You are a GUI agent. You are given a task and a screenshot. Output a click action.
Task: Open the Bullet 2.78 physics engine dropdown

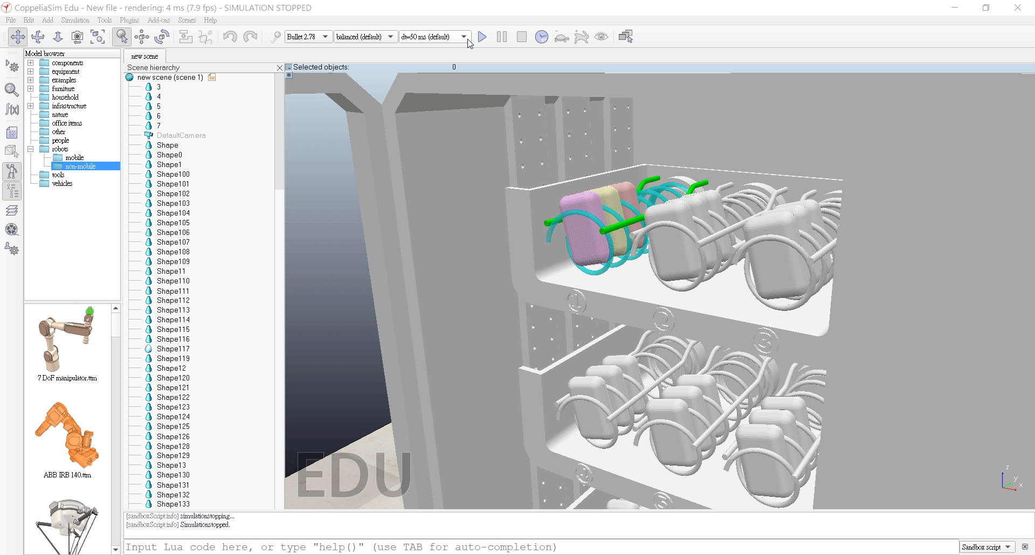[x=308, y=37]
